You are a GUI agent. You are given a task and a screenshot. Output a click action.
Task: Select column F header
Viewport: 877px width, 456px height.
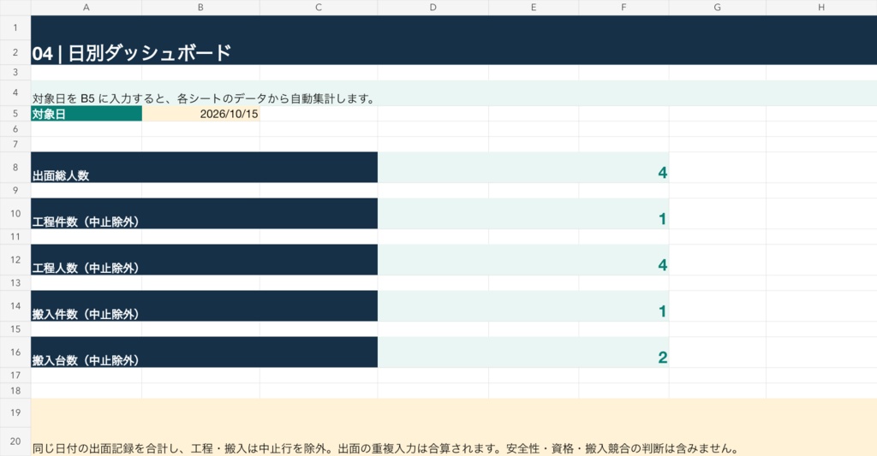pyautogui.click(x=623, y=7)
